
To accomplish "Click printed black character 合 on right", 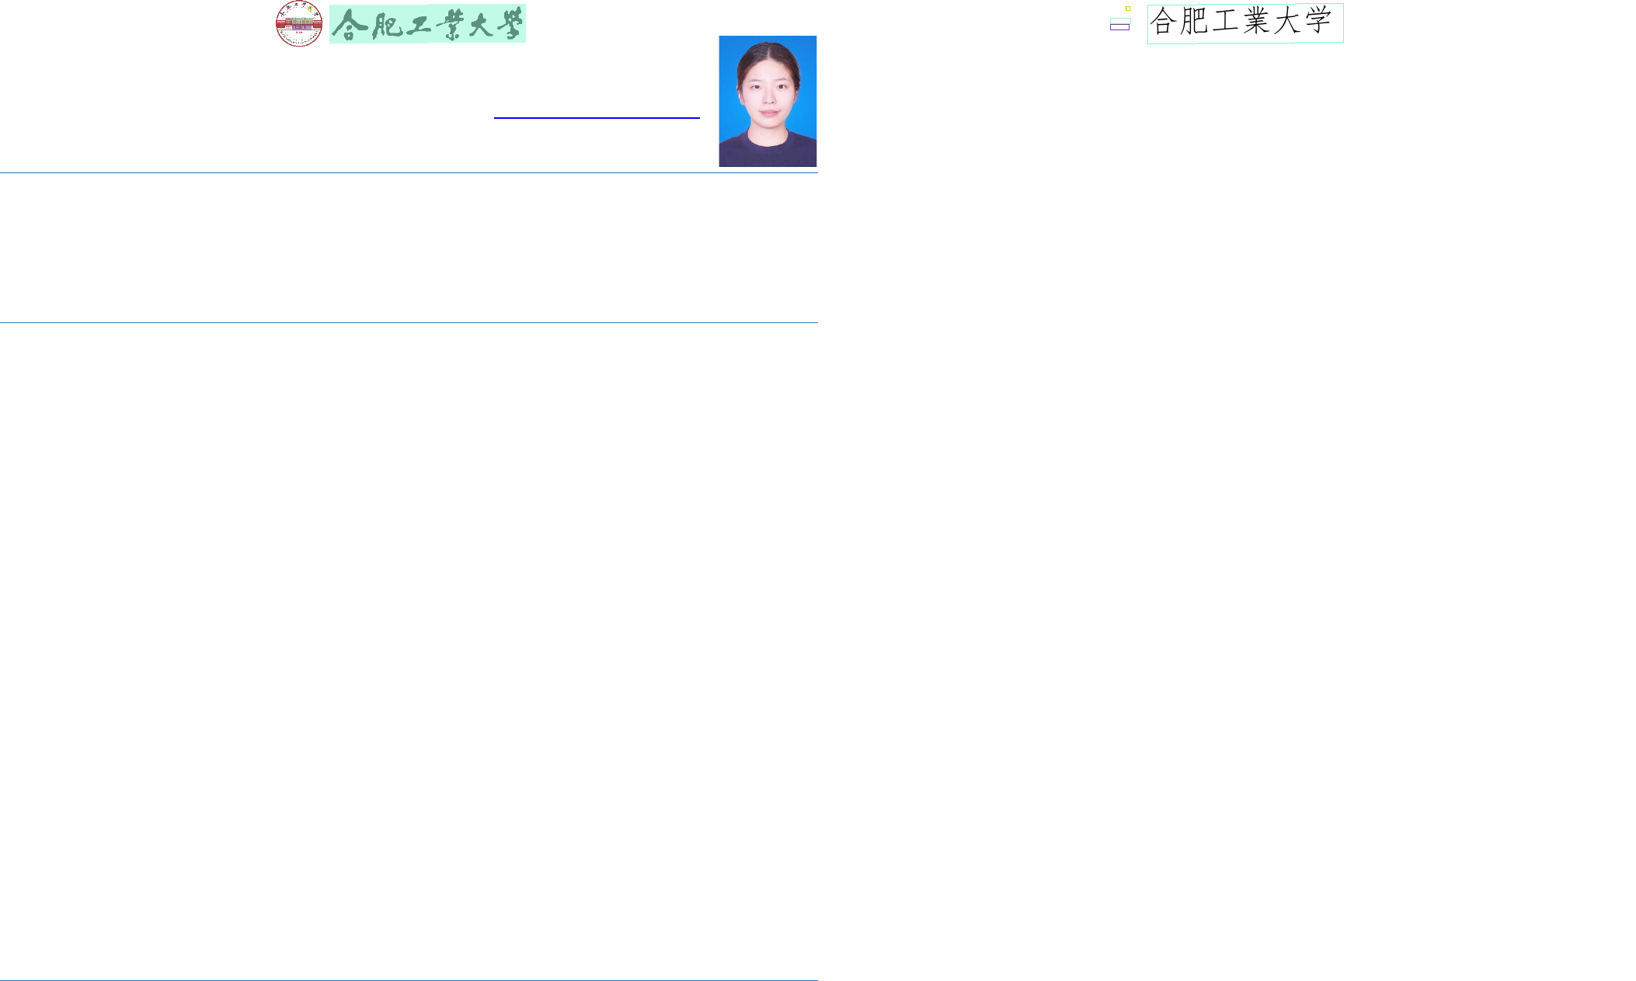I will point(1163,22).
